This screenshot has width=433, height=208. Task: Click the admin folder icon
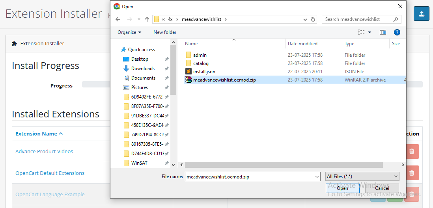tap(189, 55)
